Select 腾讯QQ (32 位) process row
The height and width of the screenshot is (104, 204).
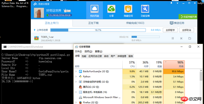(129, 87)
